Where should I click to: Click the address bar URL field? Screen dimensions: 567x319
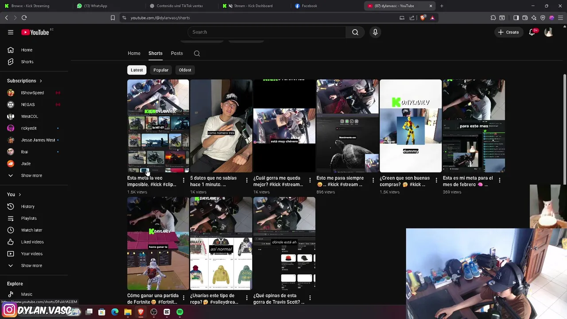pos(261,18)
